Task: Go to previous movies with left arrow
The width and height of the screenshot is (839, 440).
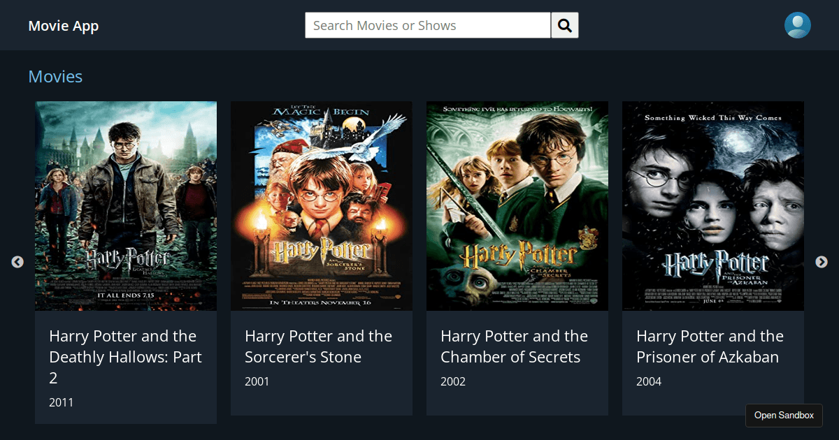Action: point(17,262)
